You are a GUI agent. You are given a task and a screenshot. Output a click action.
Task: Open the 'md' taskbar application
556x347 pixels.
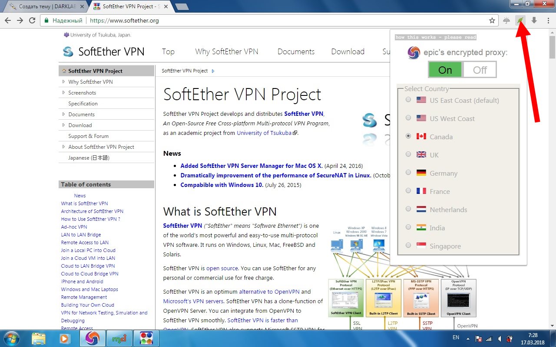pyautogui.click(x=119, y=338)
